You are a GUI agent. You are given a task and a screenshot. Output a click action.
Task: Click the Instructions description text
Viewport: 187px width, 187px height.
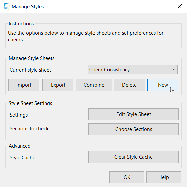click(x=85, y=36)
